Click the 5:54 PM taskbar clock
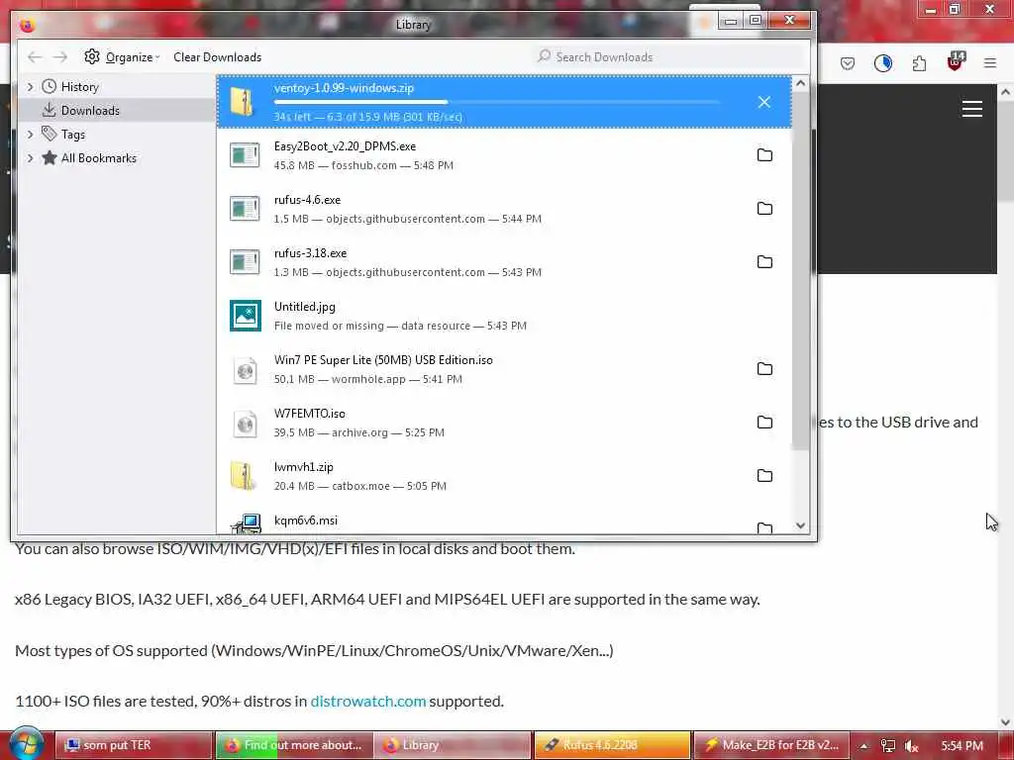Viewport: 1014px width, 760px height. tap(962, 746)
